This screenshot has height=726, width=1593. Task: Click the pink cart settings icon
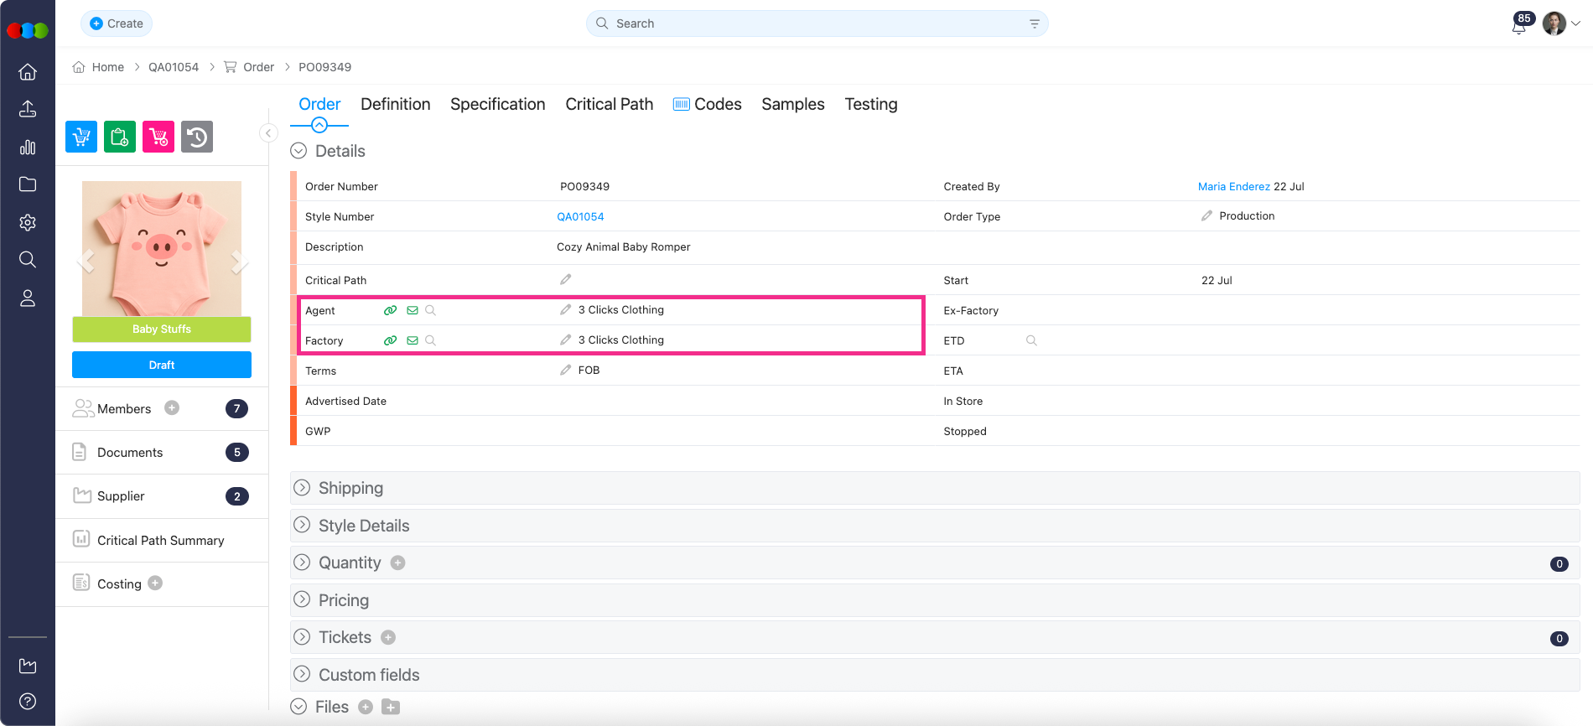pos(158,137)
